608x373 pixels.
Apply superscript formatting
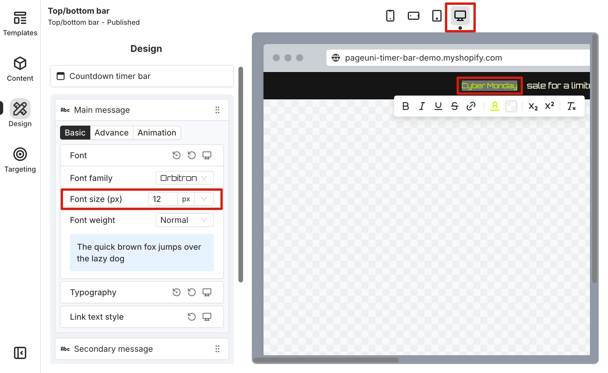click(x=549, y=106)
